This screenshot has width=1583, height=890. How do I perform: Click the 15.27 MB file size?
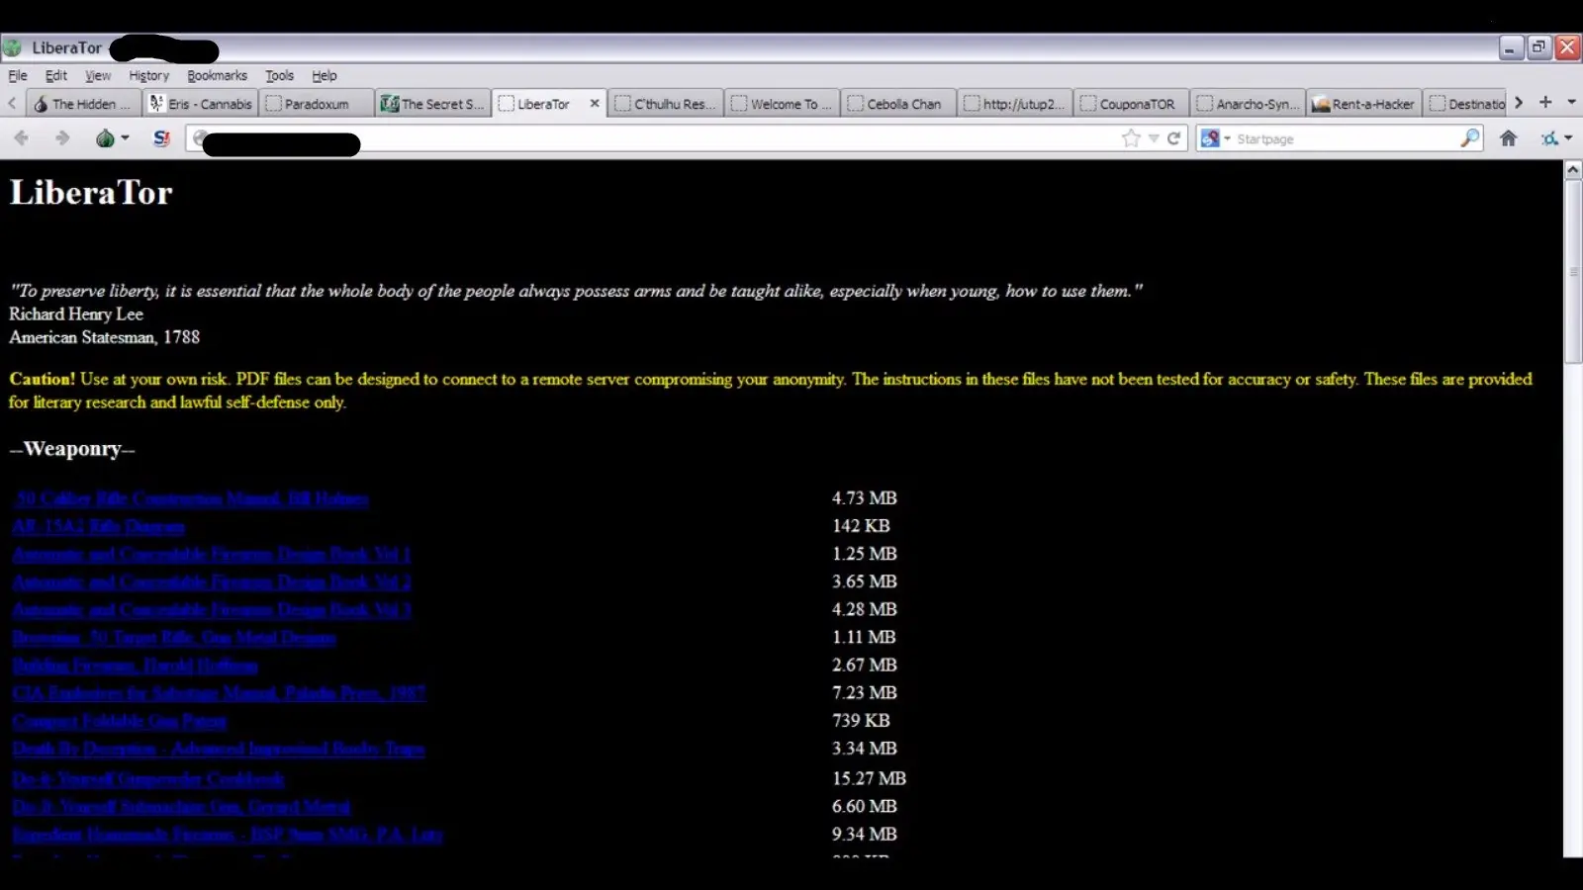click(869, 778)
